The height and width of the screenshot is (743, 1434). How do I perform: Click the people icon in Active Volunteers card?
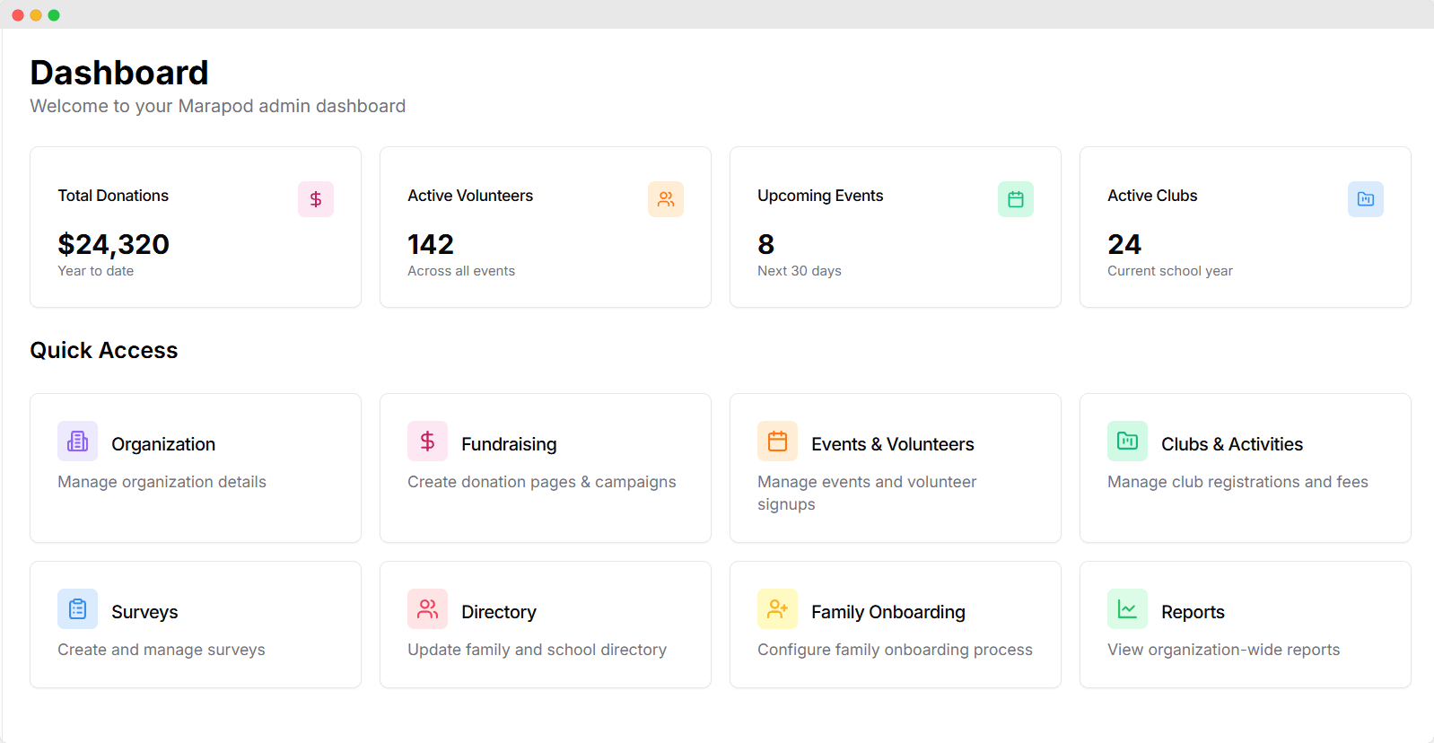tap(666, 199)
